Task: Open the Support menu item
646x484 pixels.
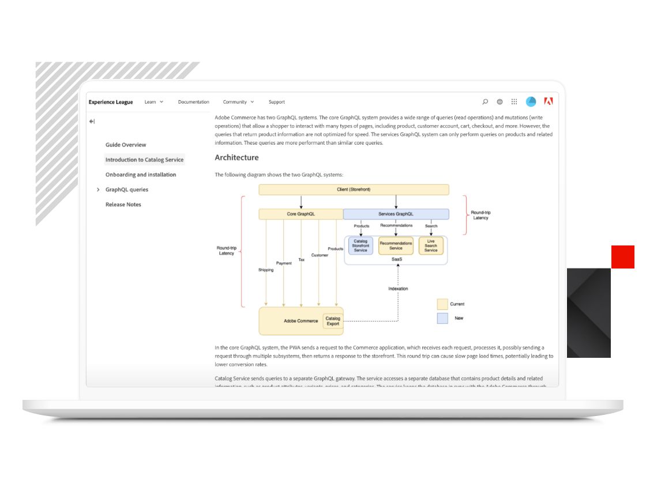Action: [277, 102]
